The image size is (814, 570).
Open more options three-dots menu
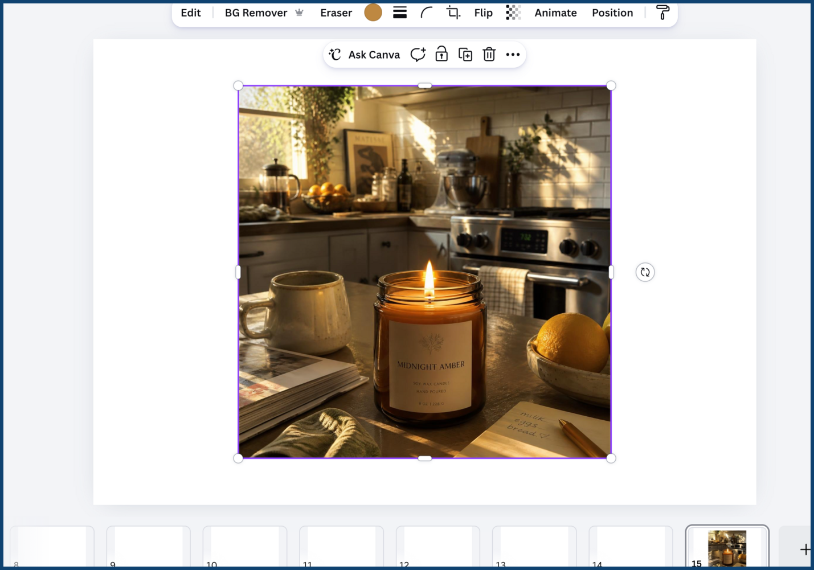click(513, 55)
